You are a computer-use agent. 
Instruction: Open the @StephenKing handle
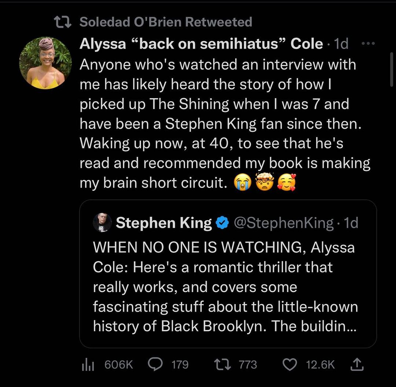coord(283,223)
